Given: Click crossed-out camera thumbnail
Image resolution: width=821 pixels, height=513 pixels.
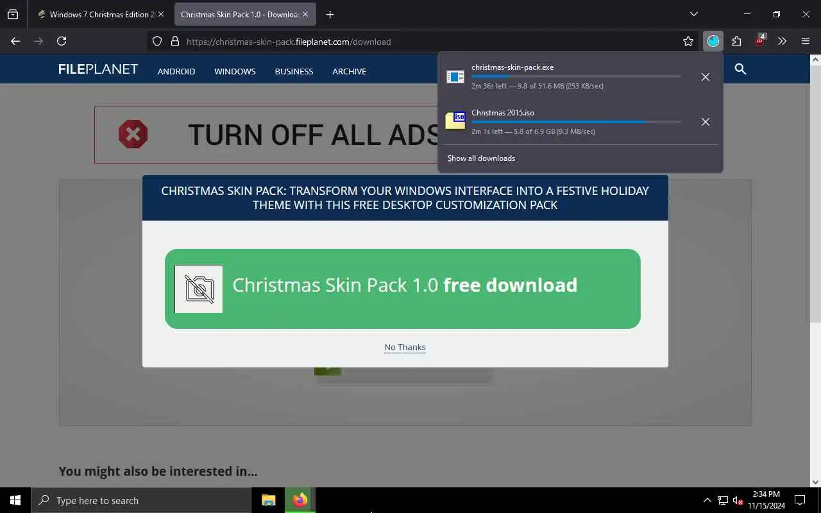Looking at the screenshot, I should click(x=199, y=289).
